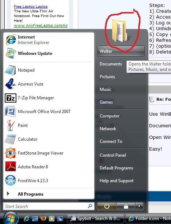Click Free Laptop Laptop ad link
The width and height of the screenshot is (171, 224).
(x=31, y=7)
